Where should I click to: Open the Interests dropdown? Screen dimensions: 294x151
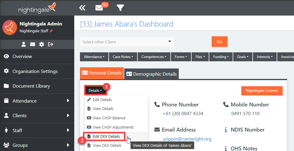[x=265, y=57]
